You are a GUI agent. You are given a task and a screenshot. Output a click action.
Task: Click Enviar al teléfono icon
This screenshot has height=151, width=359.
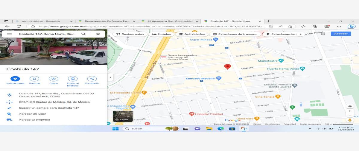[73, 79]
